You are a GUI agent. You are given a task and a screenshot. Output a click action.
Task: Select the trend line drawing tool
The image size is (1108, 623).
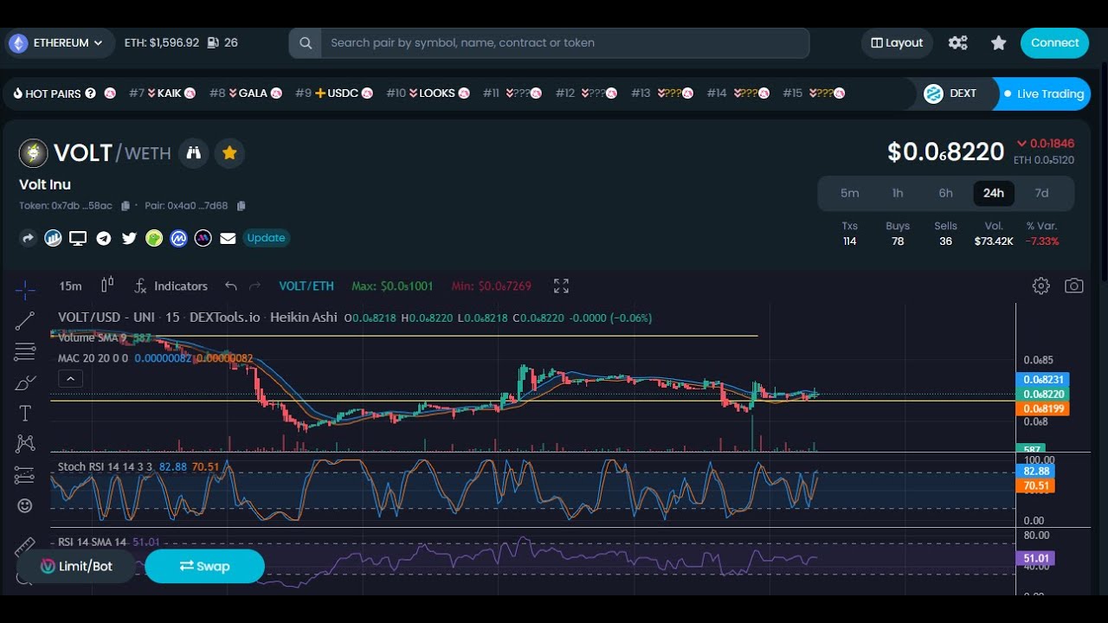point(25,321)
